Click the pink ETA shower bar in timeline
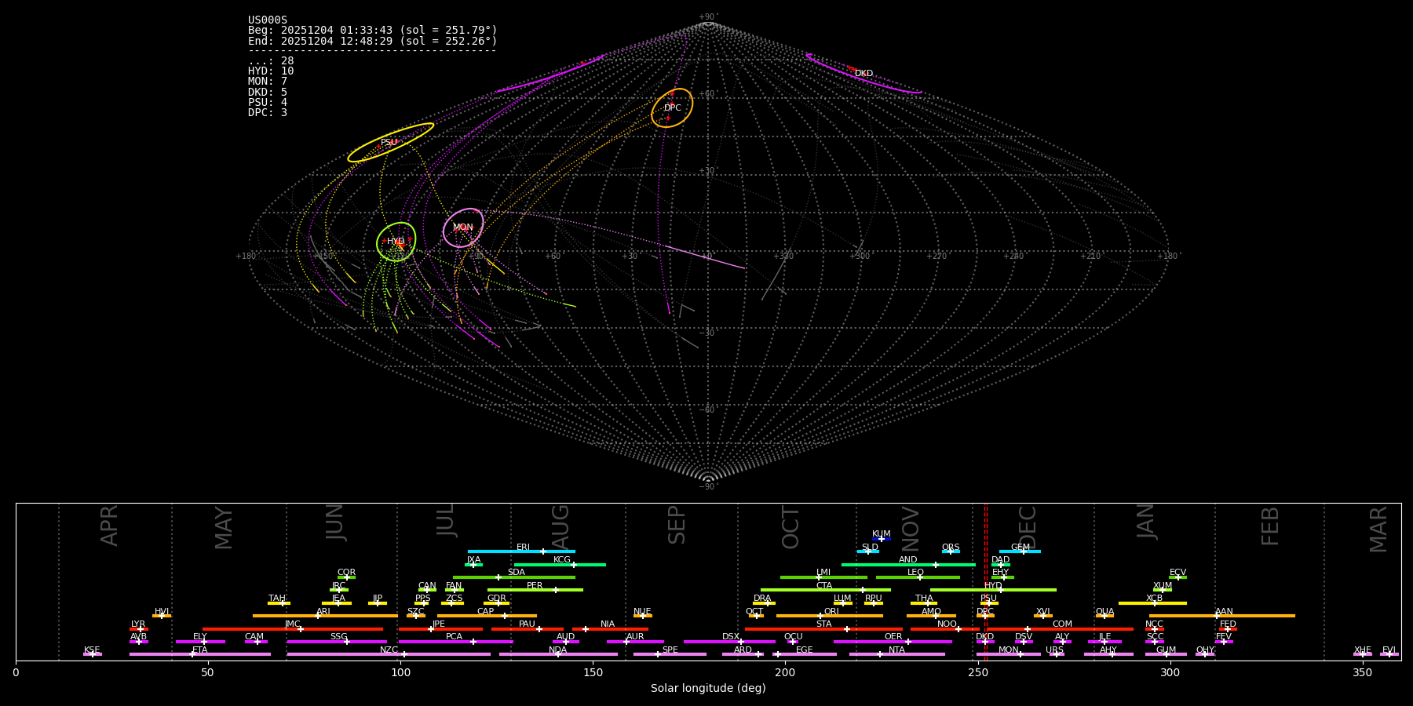 [199, 654]
